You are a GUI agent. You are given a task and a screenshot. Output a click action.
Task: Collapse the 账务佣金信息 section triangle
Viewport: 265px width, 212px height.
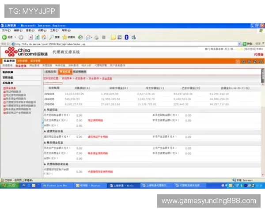[x=45, y=143]
